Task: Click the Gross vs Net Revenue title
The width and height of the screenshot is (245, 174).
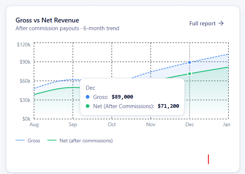Action: pos(47,20)
